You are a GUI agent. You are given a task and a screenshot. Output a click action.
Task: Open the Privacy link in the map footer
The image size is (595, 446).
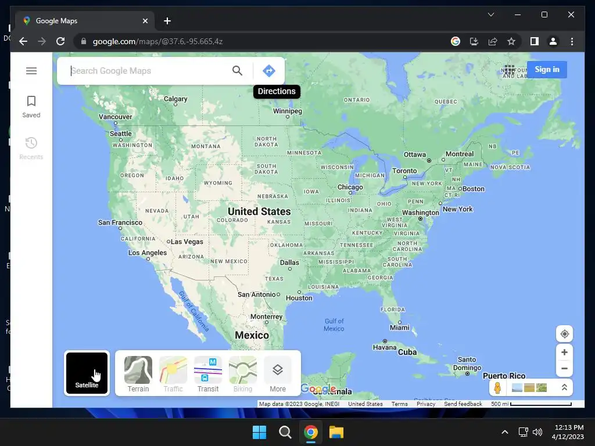[426, 404]
